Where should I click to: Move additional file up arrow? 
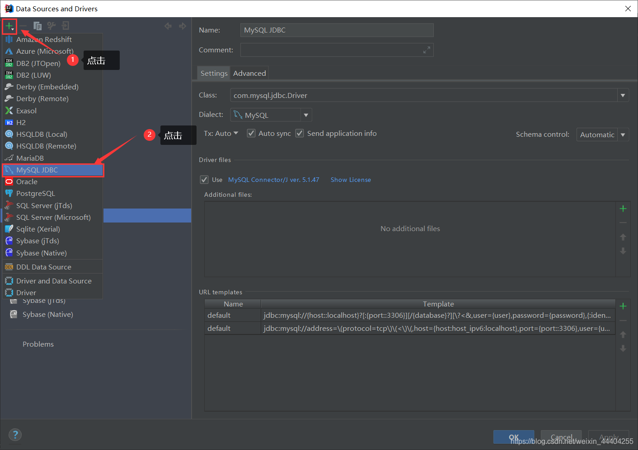coord(623,237)
